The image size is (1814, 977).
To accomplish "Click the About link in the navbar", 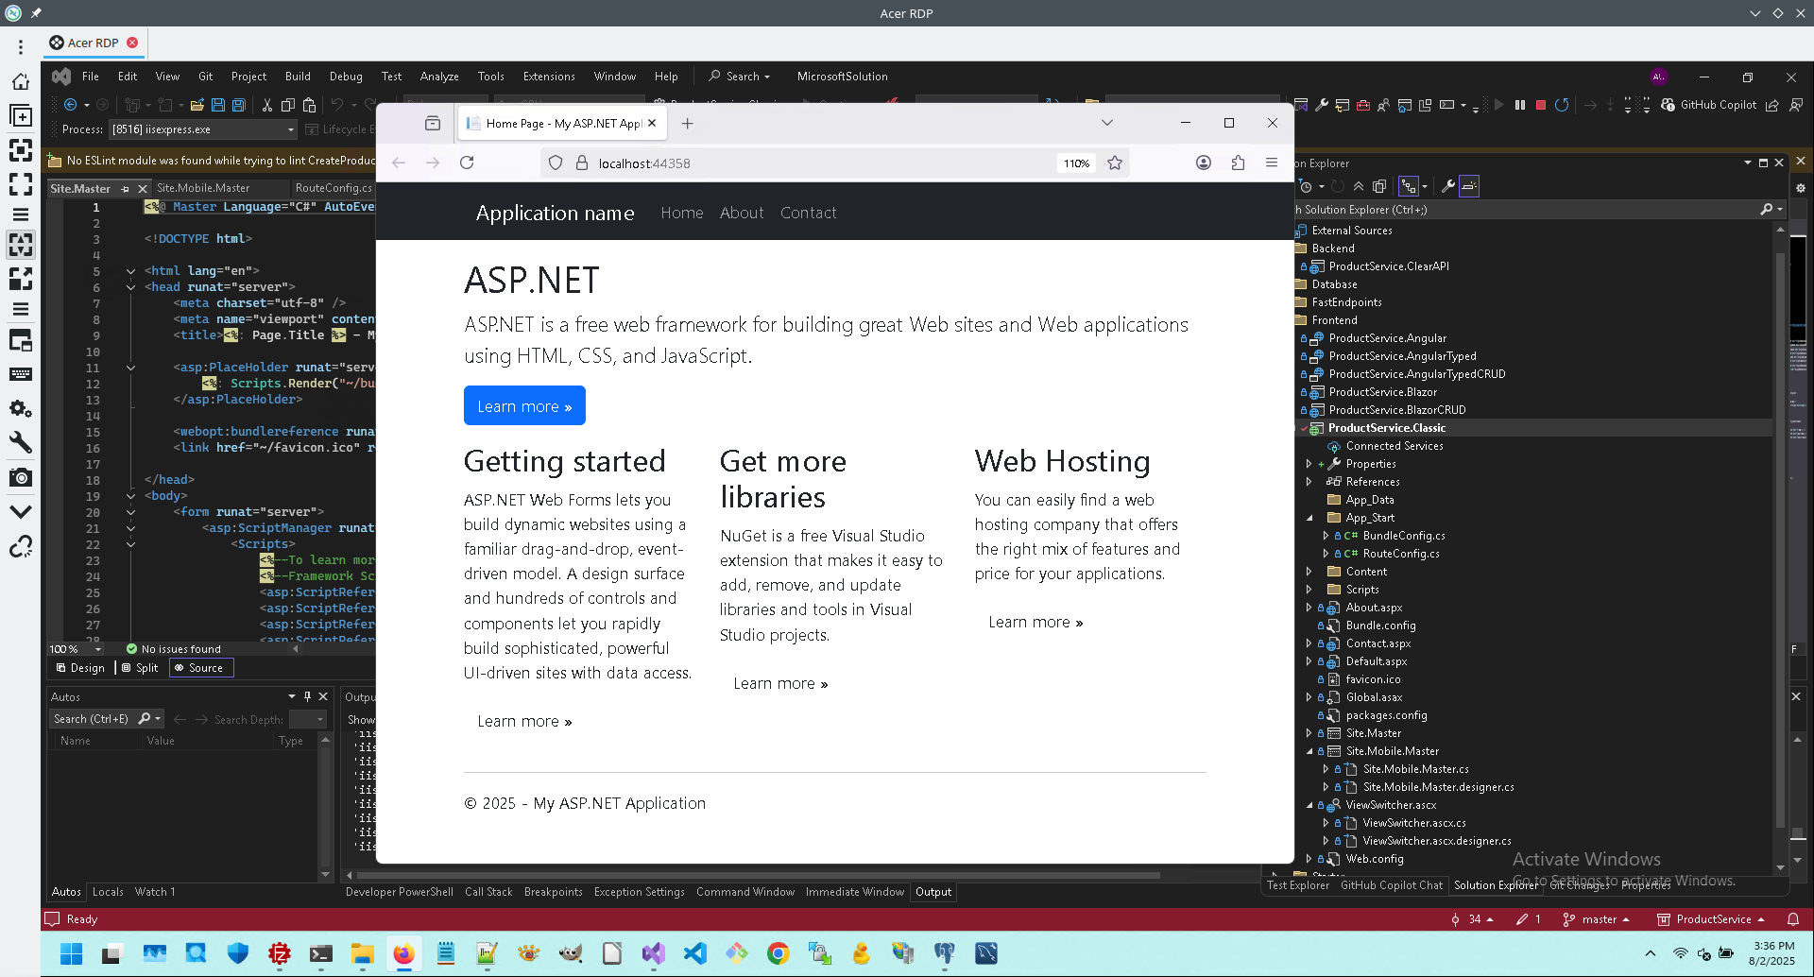I will click(x=742, y=213).
